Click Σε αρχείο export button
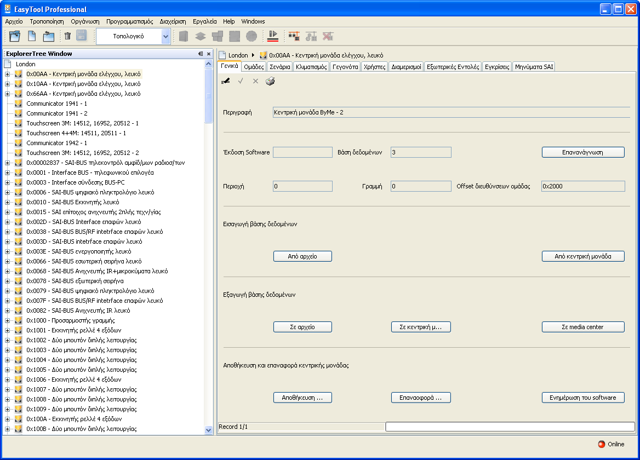This screenshot has width=640, height=460. coord(302,326)
